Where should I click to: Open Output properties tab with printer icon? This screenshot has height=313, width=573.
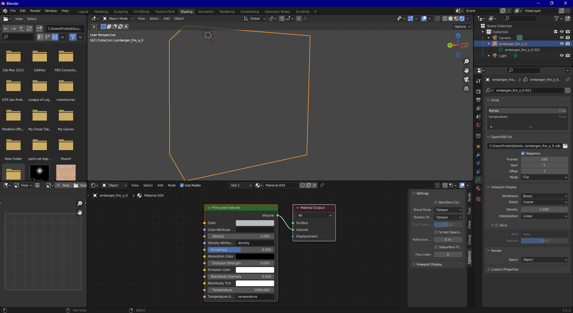click(478, 100)
